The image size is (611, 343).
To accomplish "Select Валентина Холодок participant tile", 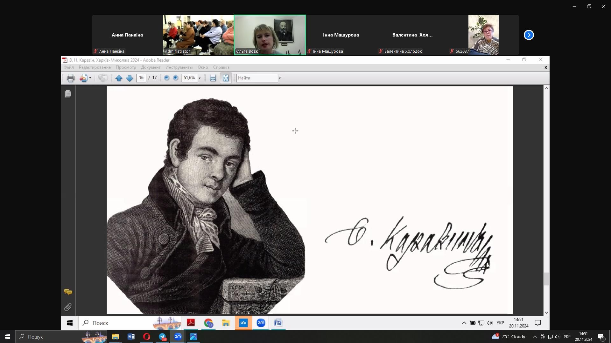I will pos(412,35).
